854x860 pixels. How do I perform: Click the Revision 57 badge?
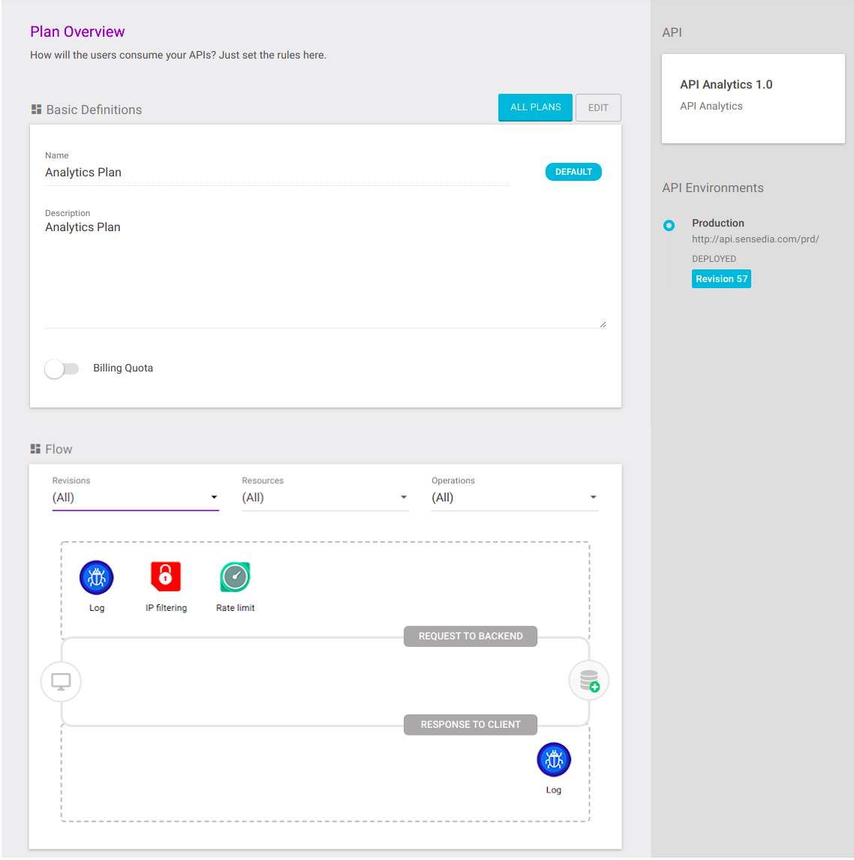721,279
